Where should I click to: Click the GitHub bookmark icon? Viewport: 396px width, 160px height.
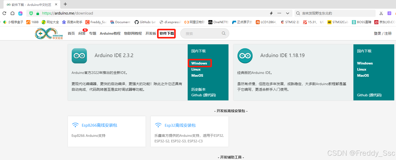point(137,22)
